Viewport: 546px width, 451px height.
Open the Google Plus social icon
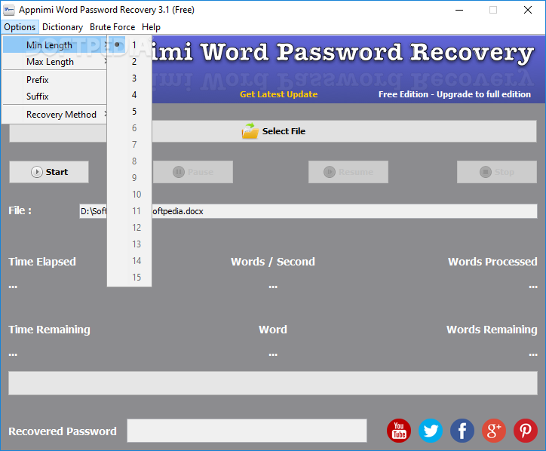[x=494, y=431]
